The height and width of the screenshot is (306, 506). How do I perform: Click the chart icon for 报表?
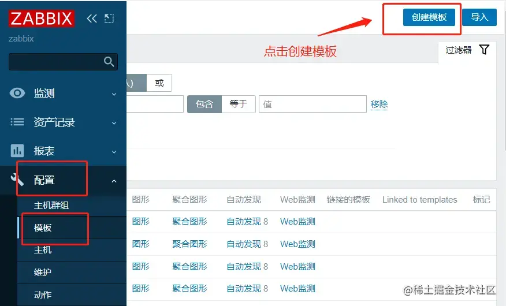click(17, 151)
